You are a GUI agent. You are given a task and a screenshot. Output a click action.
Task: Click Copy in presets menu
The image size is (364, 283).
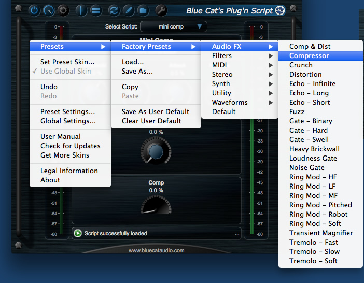[x=156, y=87]
